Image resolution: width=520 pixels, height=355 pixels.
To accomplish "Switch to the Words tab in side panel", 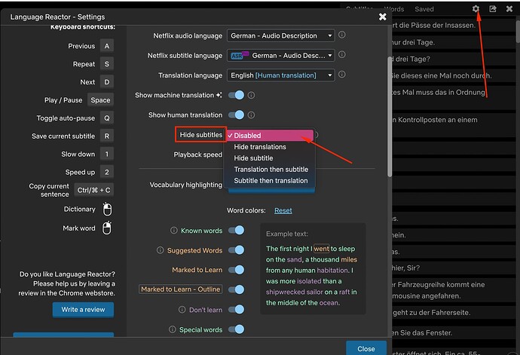I will click(394, 9).
